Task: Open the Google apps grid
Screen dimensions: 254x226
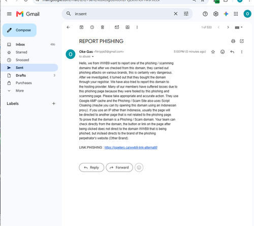Action: 236,14
